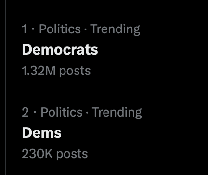The image size is (208, 175).
Task: Click Politics category above Dems
Action: click(62, 112)
